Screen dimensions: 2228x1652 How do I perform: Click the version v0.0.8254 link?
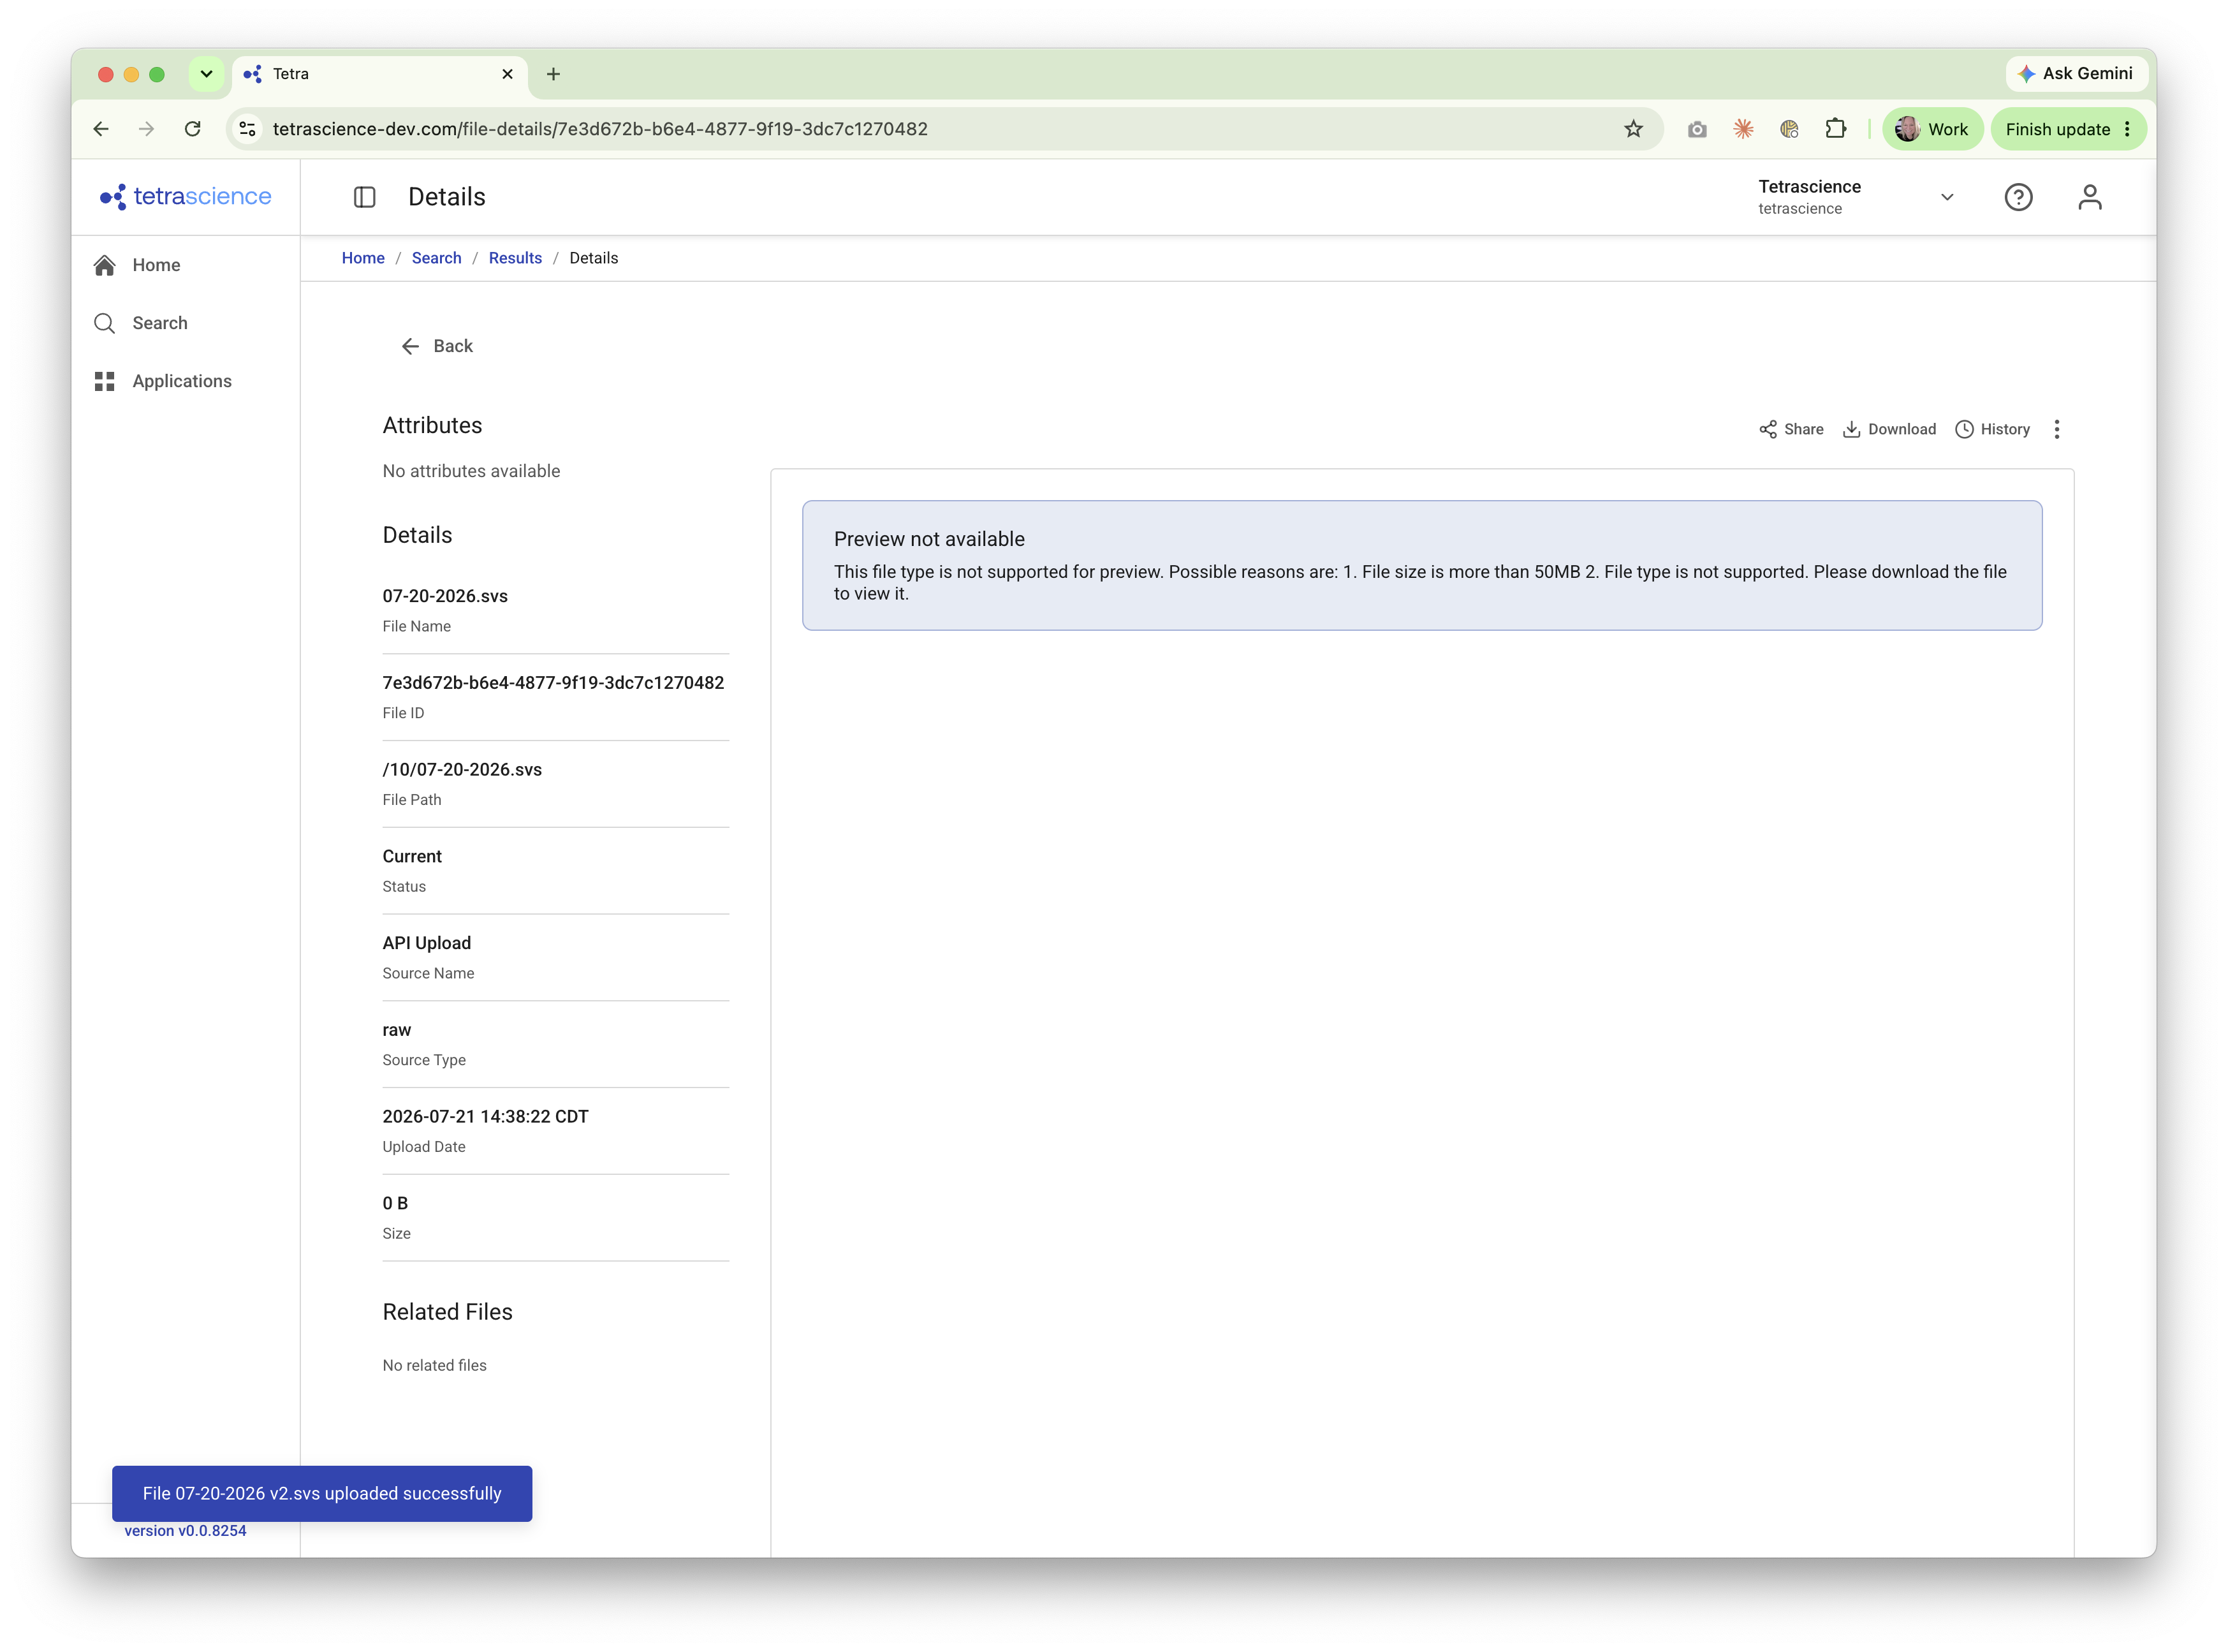click(x=185, y=1530)
